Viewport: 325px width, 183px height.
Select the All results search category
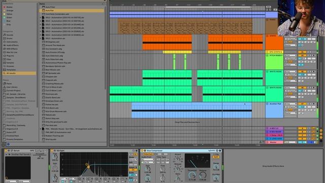(11, 73)
